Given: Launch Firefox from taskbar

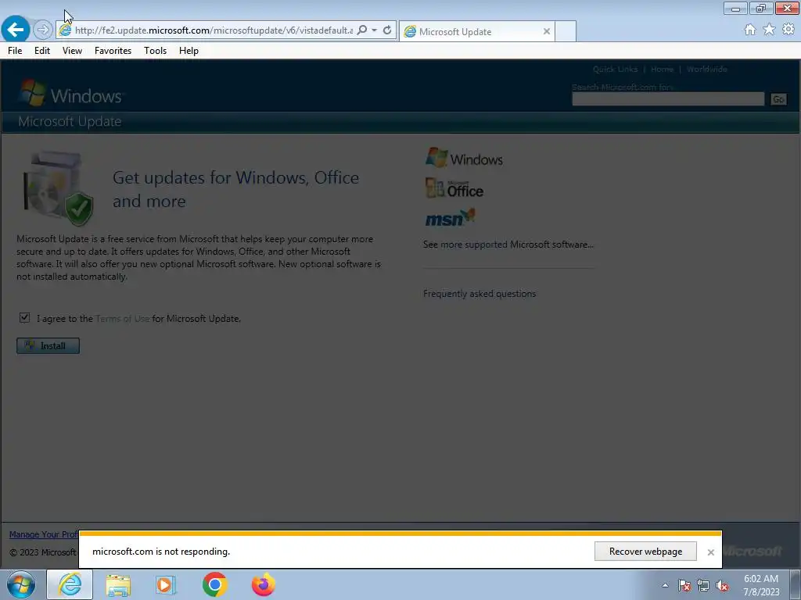Looking at the screenshot, I should click(264, 584).
